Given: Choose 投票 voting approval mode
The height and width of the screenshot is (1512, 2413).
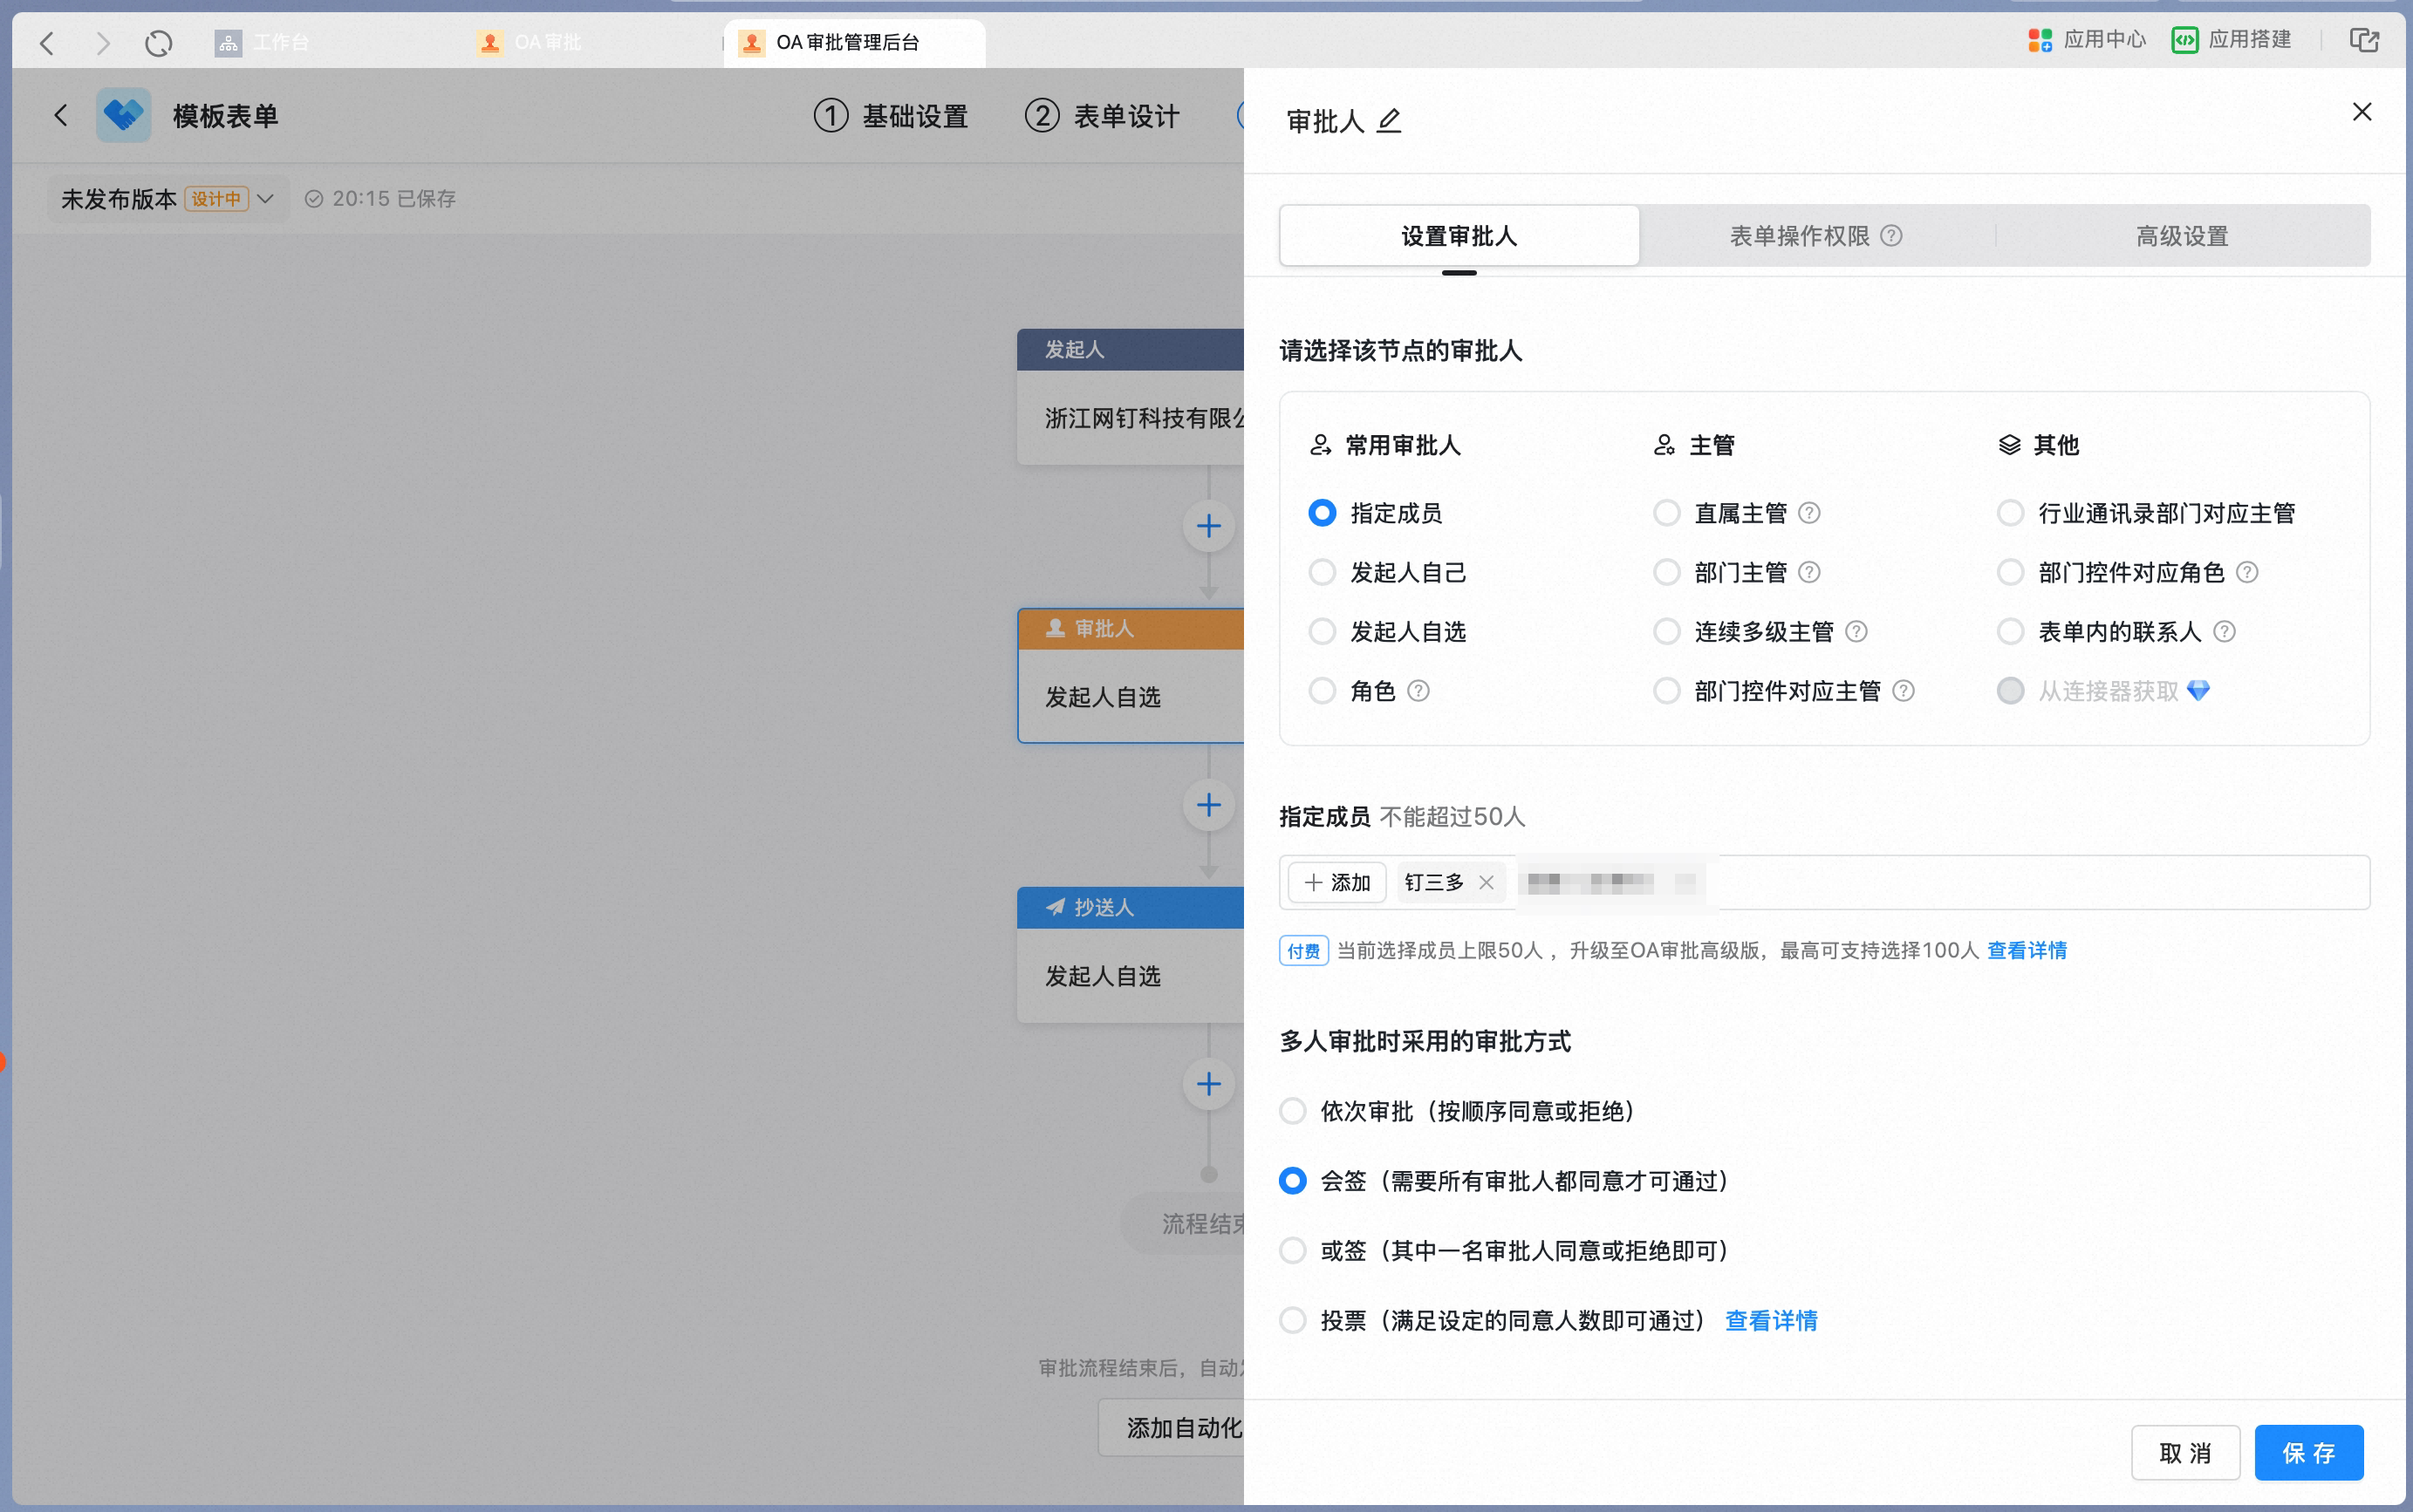Looking at the screenshot, I should click(1293, 1320).
